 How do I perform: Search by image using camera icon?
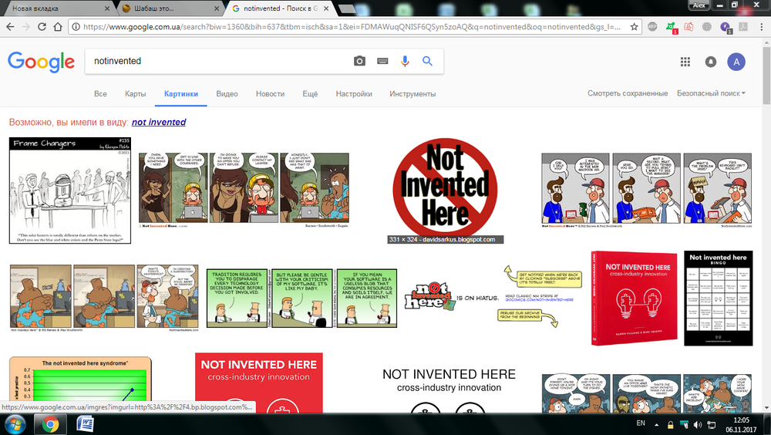tap(359, 61)
